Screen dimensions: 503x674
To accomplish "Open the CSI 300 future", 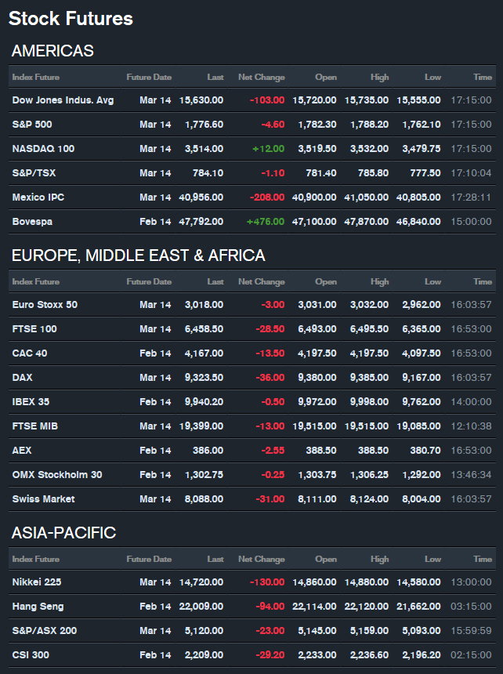I will click(31, 655).
